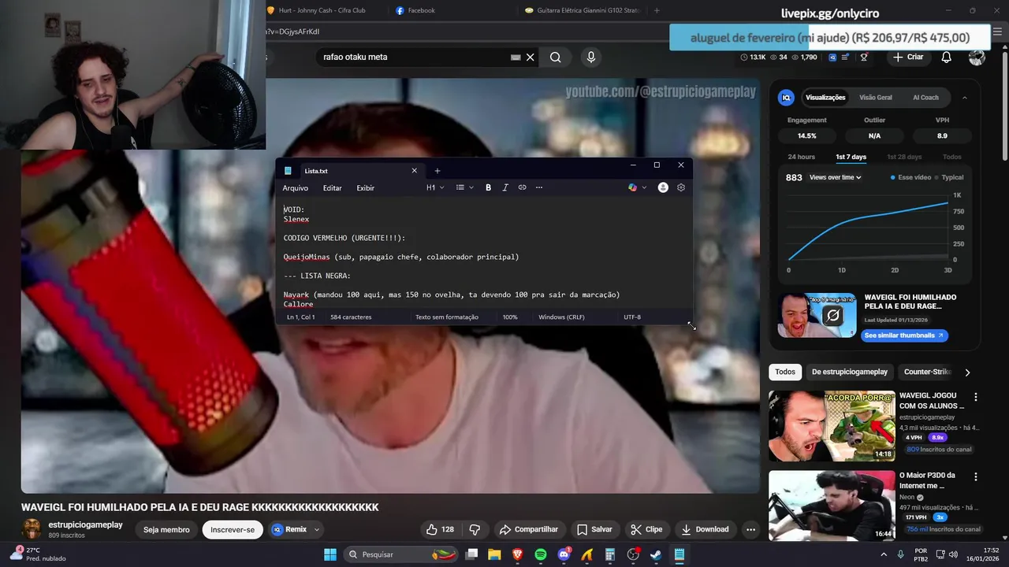The image size is (1009, 567).
Task: Click the 100% zoom level in the Notepad status bar
Action: [x=510, y=317]
